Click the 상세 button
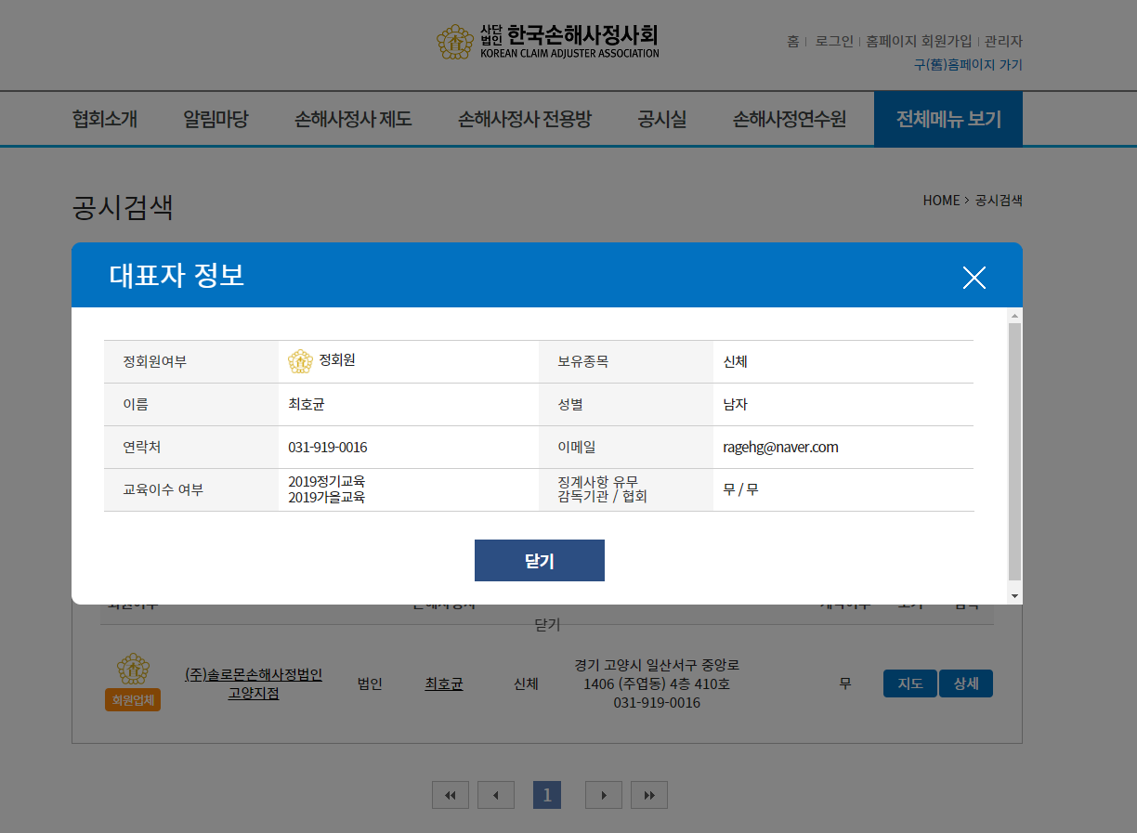Viewport: 1137px width, 833px height. point(966,683)
